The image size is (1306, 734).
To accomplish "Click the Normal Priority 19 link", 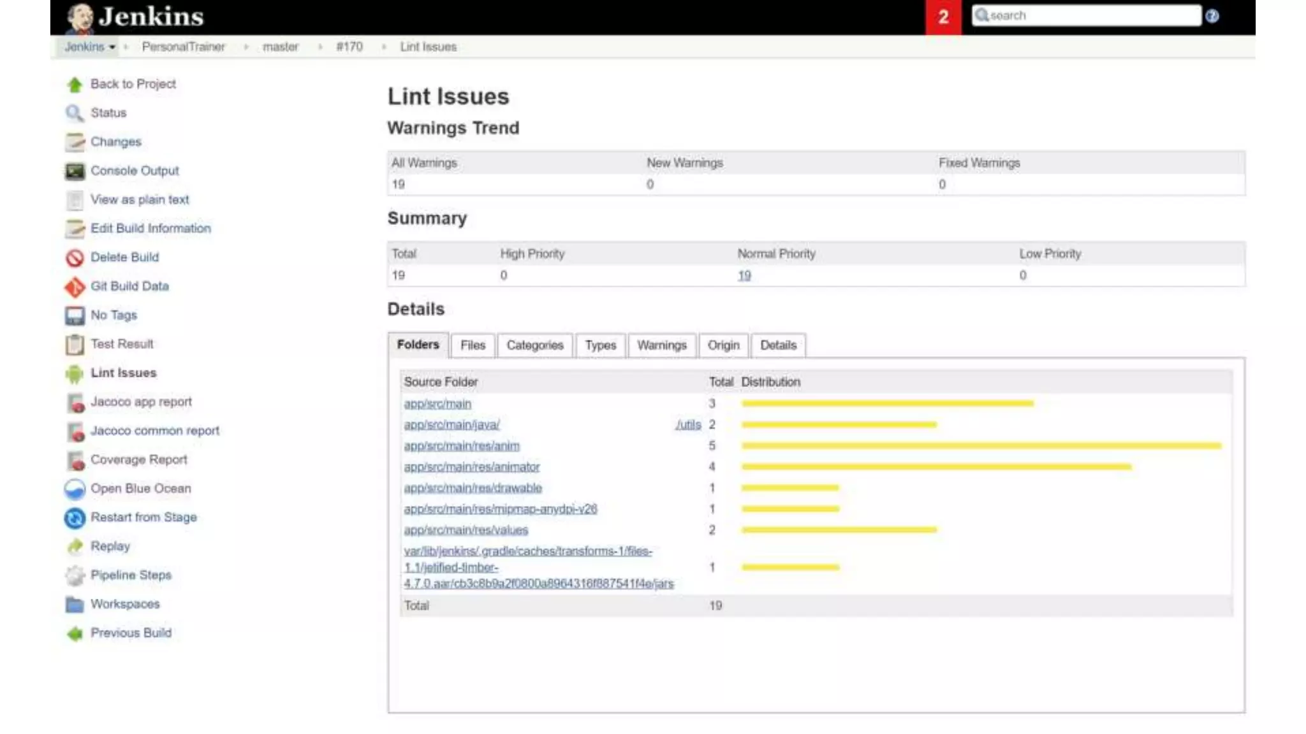I will tap(744, 276).
